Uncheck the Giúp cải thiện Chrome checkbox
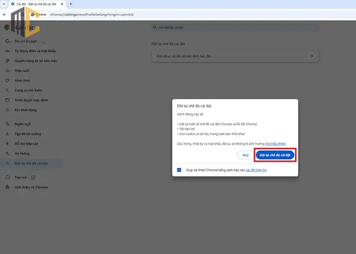Image resolution: width=356 pixels, height=254 pixels. pyautogui.click(x=179, y=170)
